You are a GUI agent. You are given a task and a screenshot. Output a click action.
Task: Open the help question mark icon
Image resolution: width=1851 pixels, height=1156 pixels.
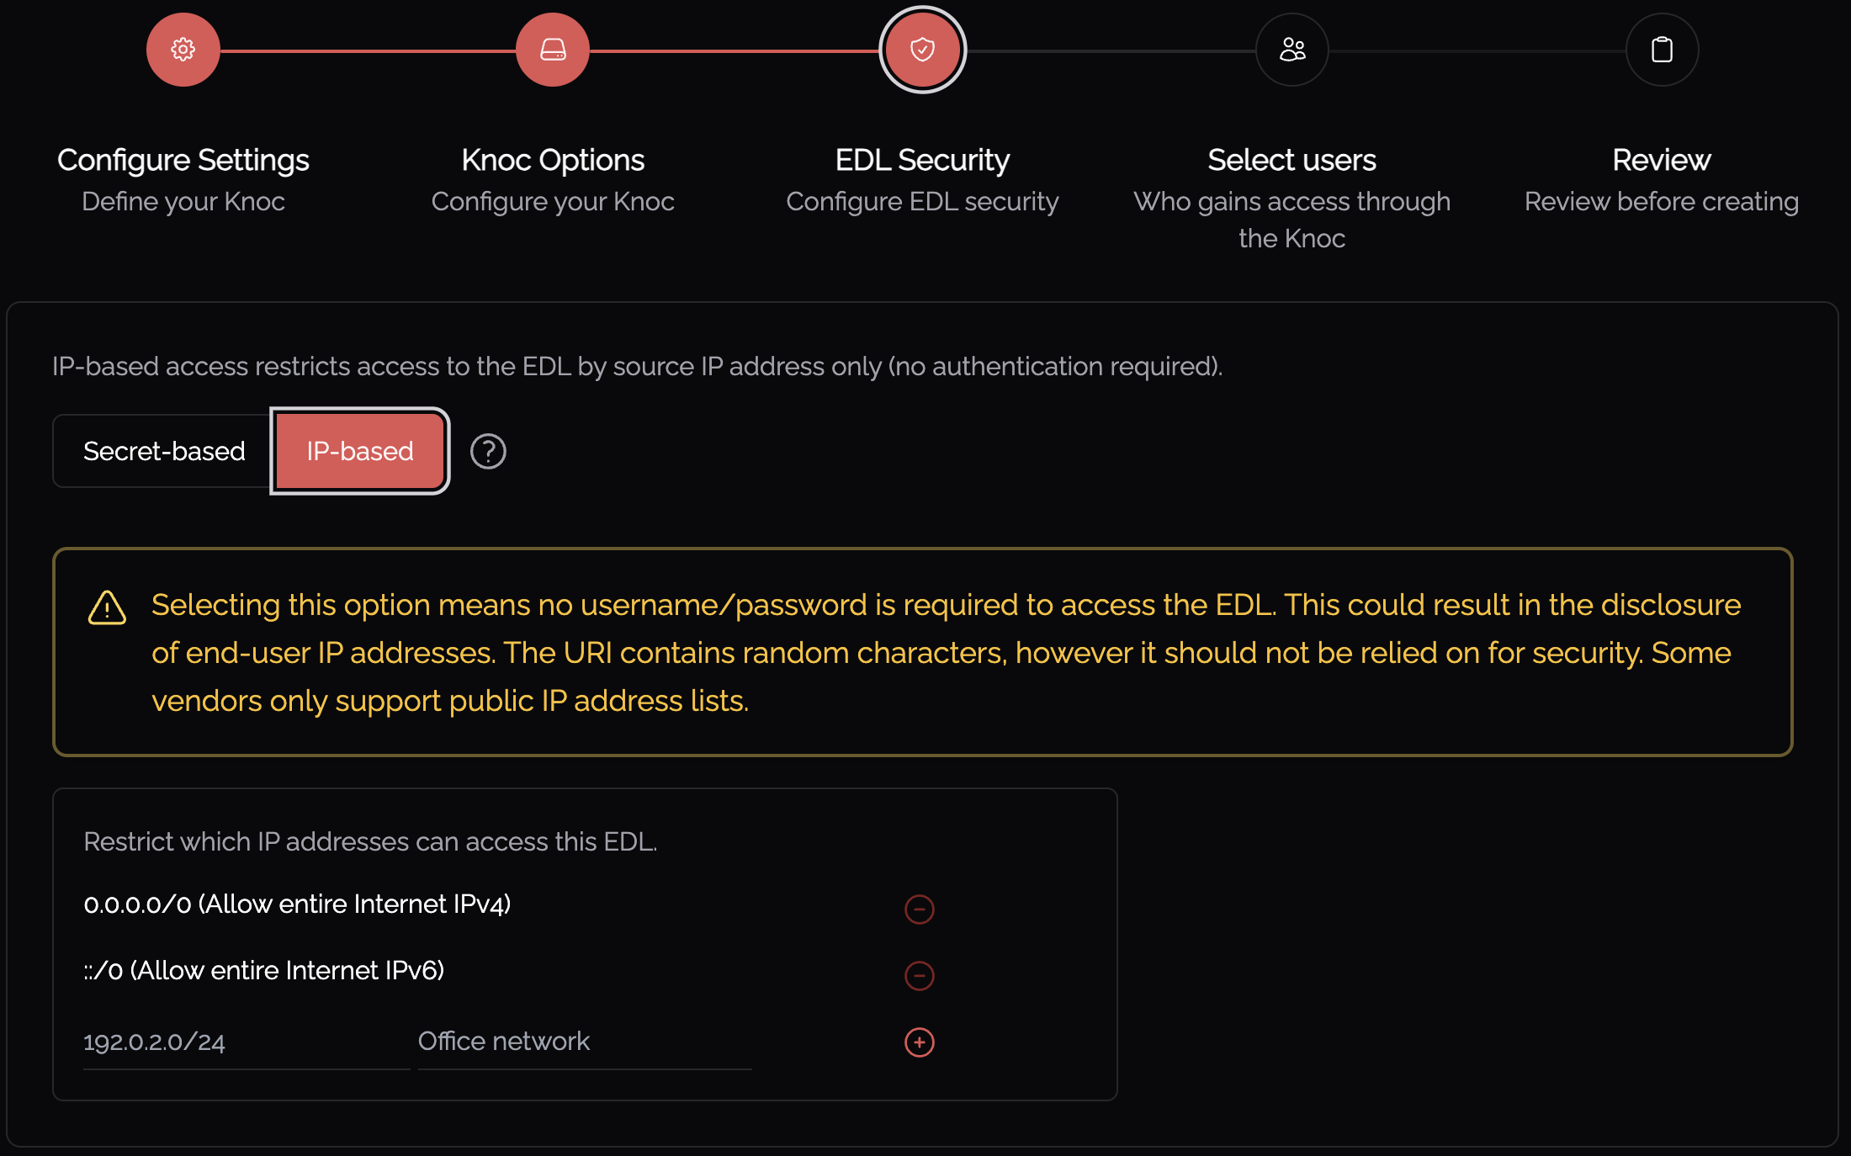(488, 452)
